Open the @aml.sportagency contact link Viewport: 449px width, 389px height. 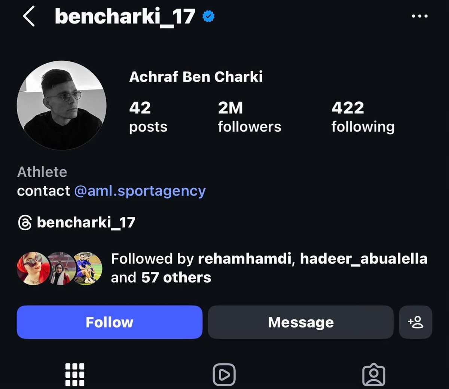[x=140, y=191]
